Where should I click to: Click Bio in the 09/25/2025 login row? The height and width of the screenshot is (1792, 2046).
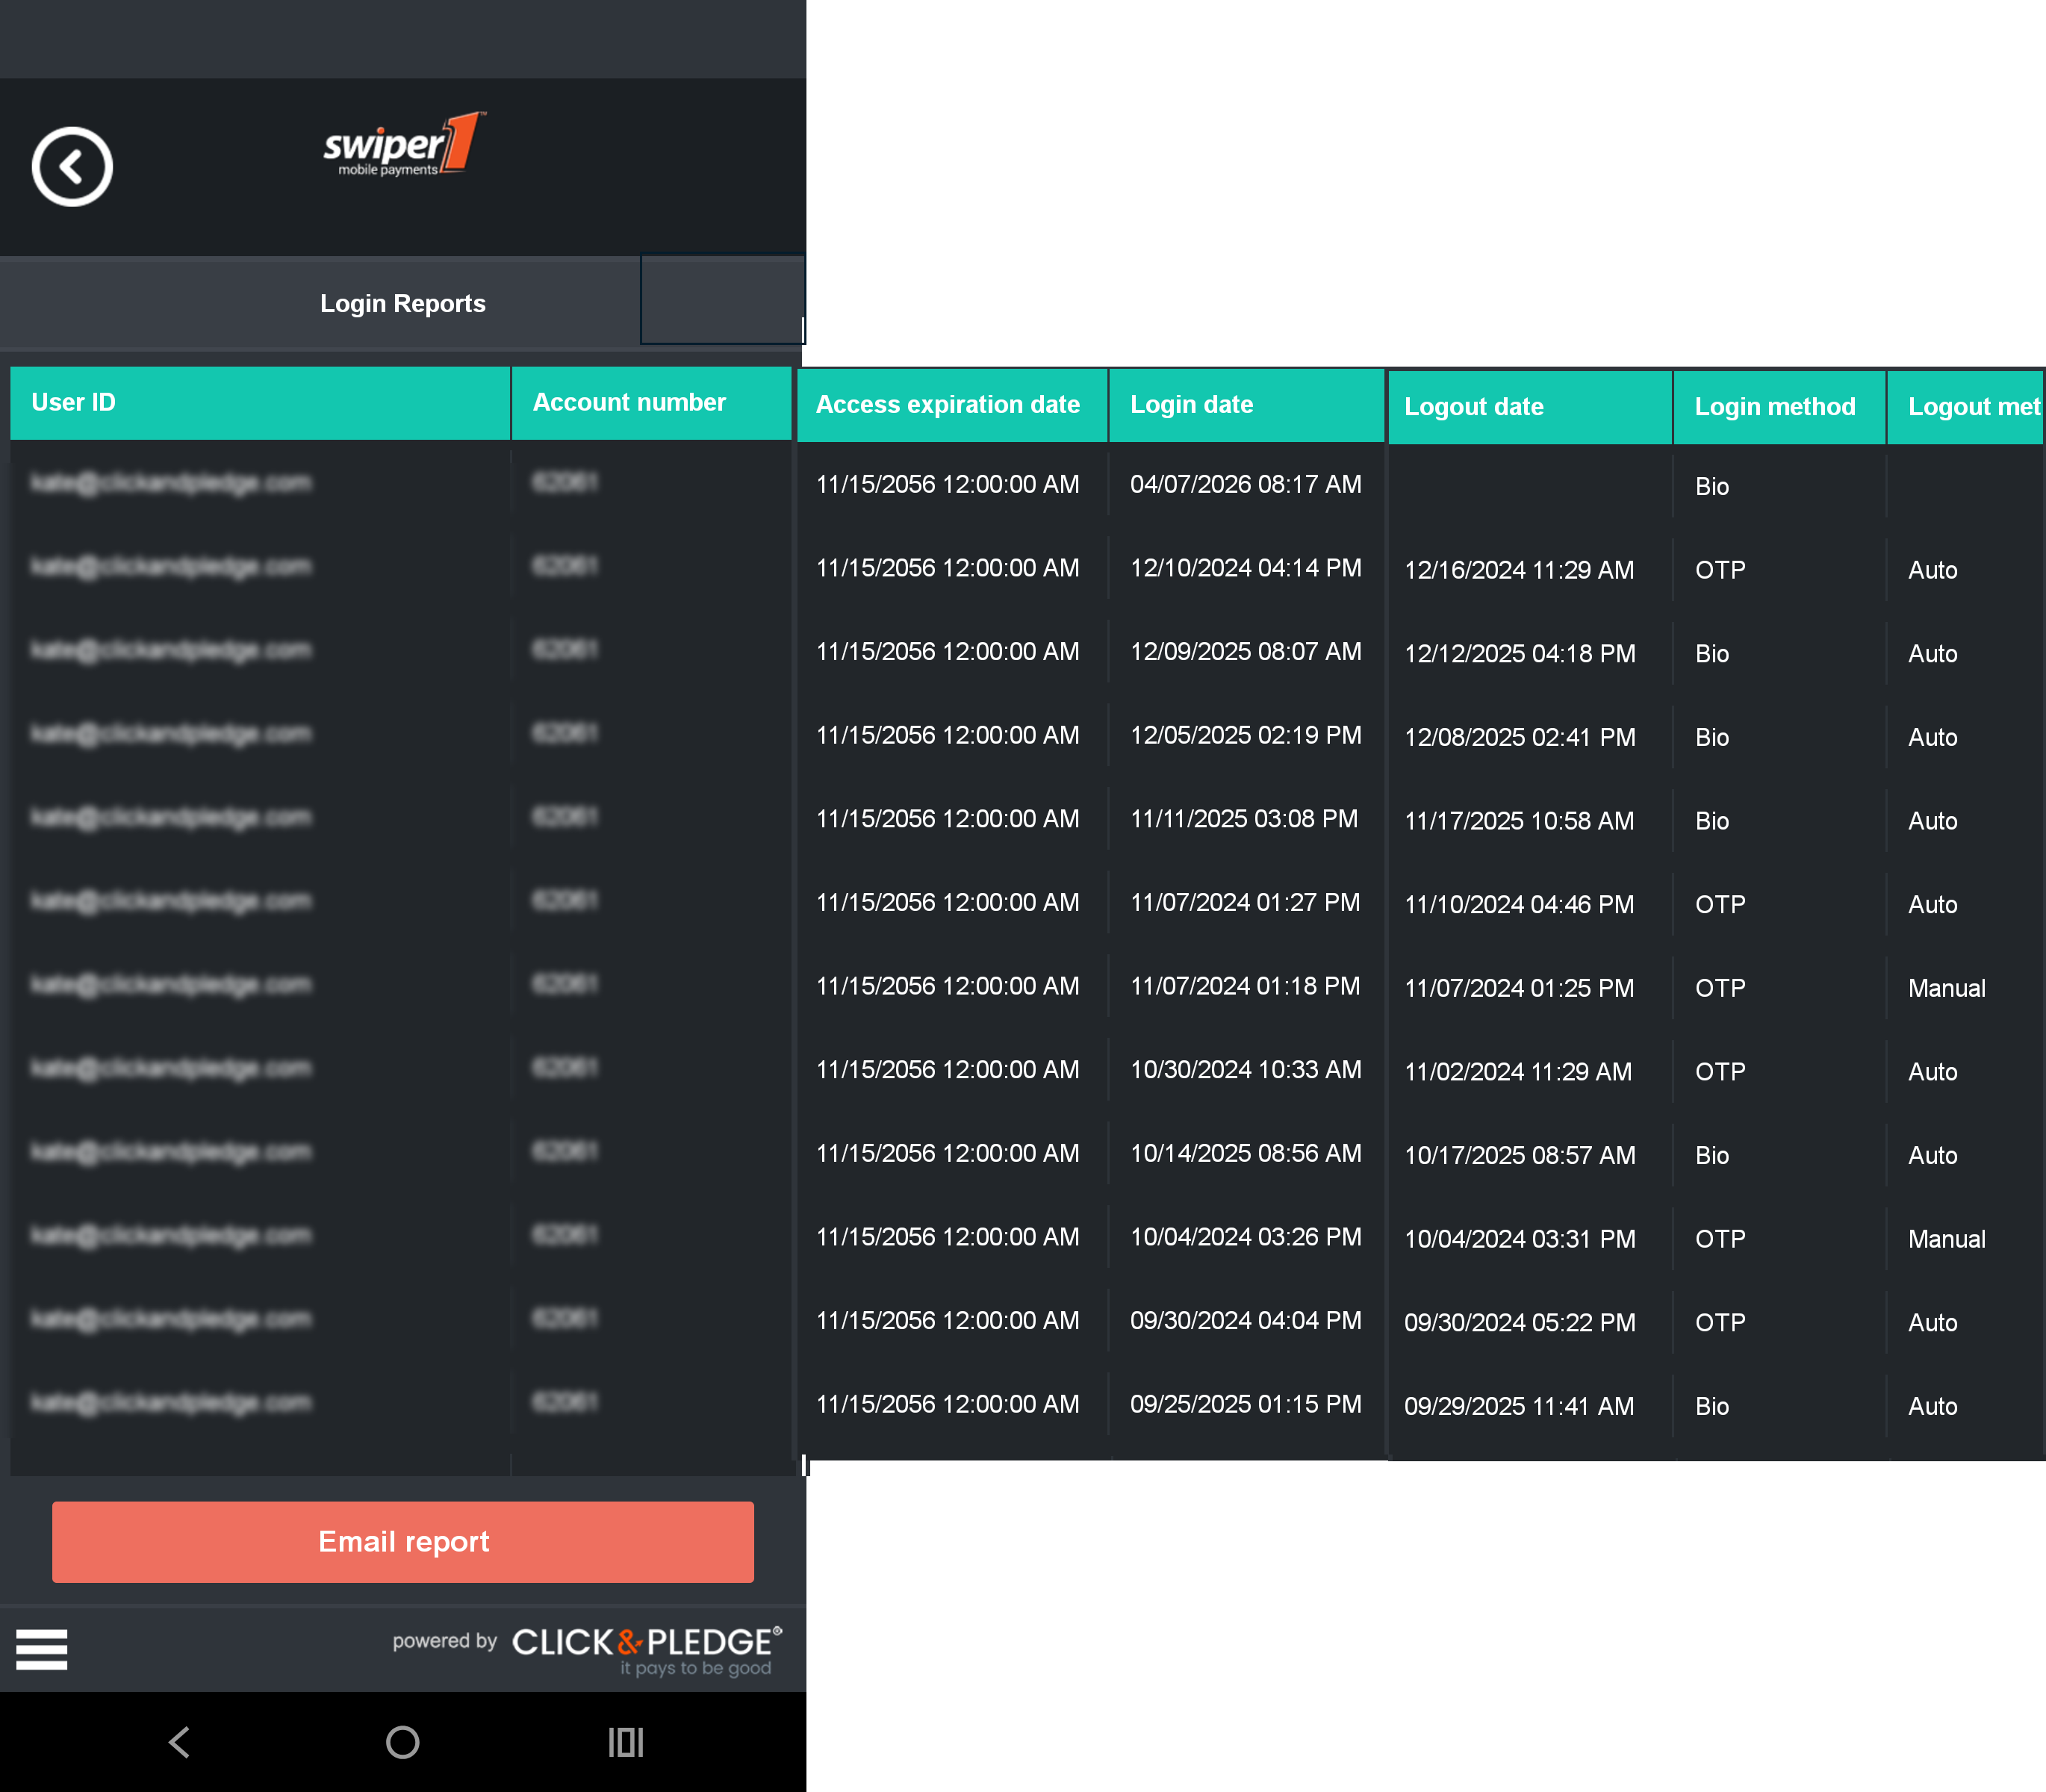point(1712,1406)
